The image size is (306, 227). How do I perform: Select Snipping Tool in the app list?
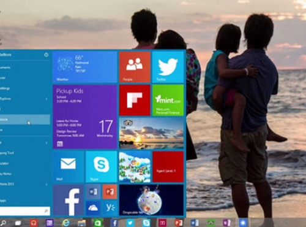coord(25,153)
